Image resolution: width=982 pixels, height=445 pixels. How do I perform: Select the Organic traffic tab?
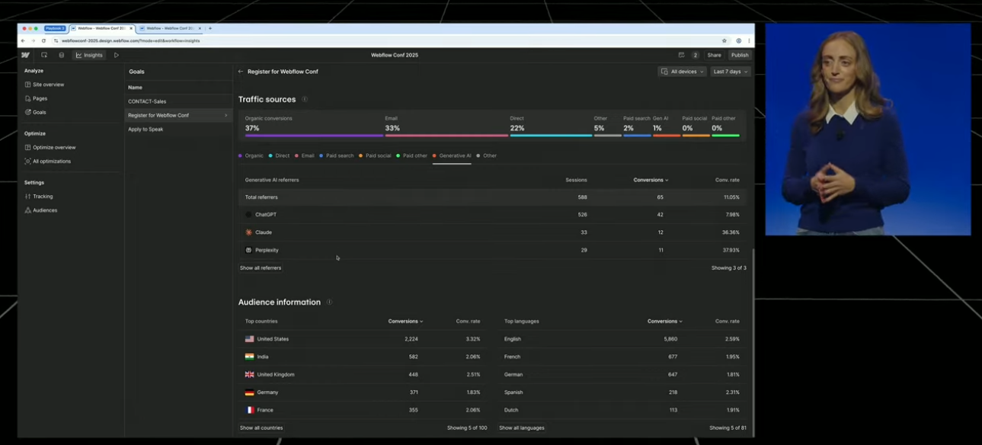point(249,155)
